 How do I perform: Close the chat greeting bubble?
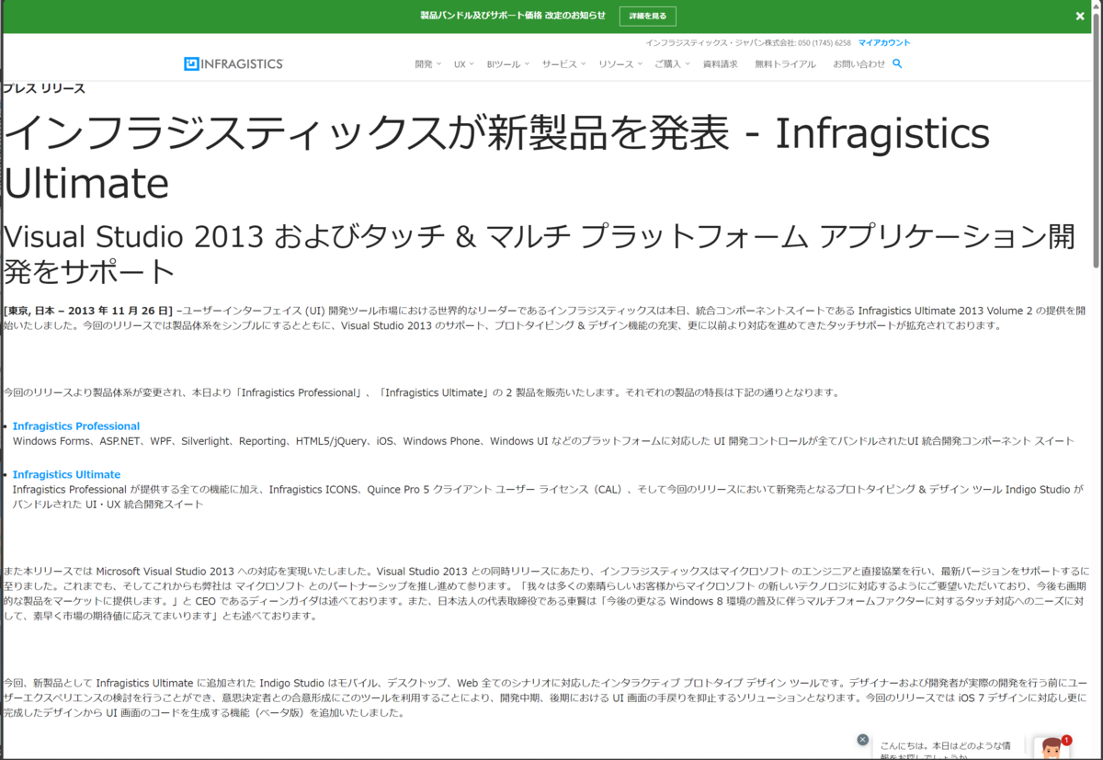[862, 740]
